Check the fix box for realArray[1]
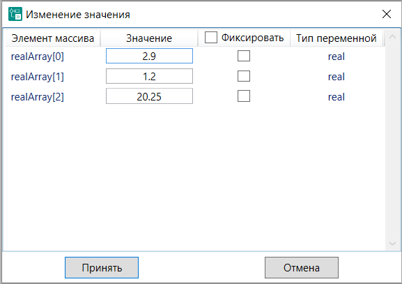402x284 pixels. pyautogui.click(x=244, y=76)
